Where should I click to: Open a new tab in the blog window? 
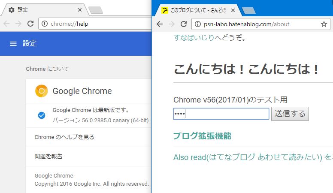tap(249, 10)
